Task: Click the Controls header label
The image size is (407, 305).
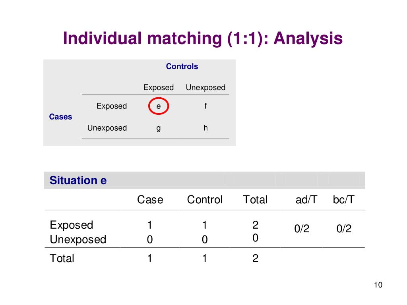Action: (182, 66)
